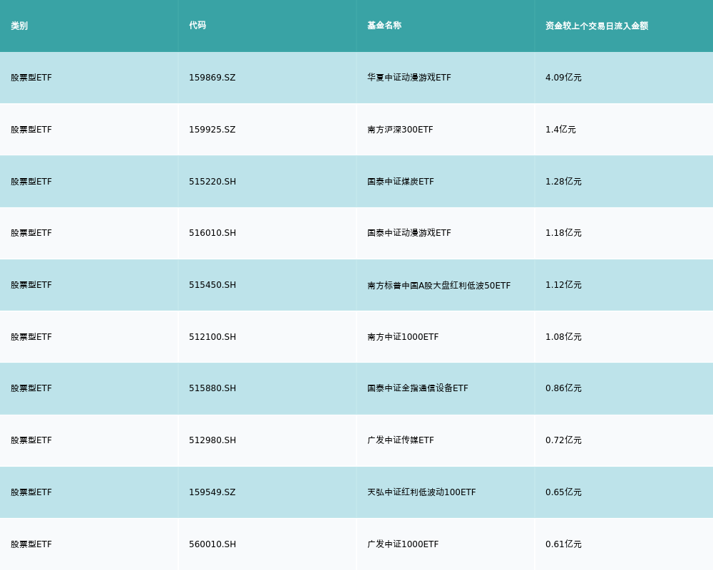Select inflow amount 0.72亿元
The image size is (713, 570).
coord(563,440)
